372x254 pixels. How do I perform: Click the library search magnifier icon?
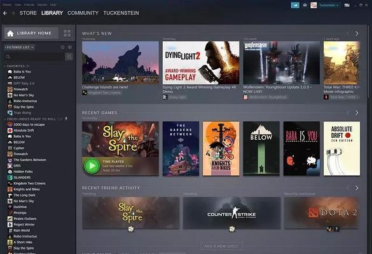pyautogui.click(x=8, y=57)
